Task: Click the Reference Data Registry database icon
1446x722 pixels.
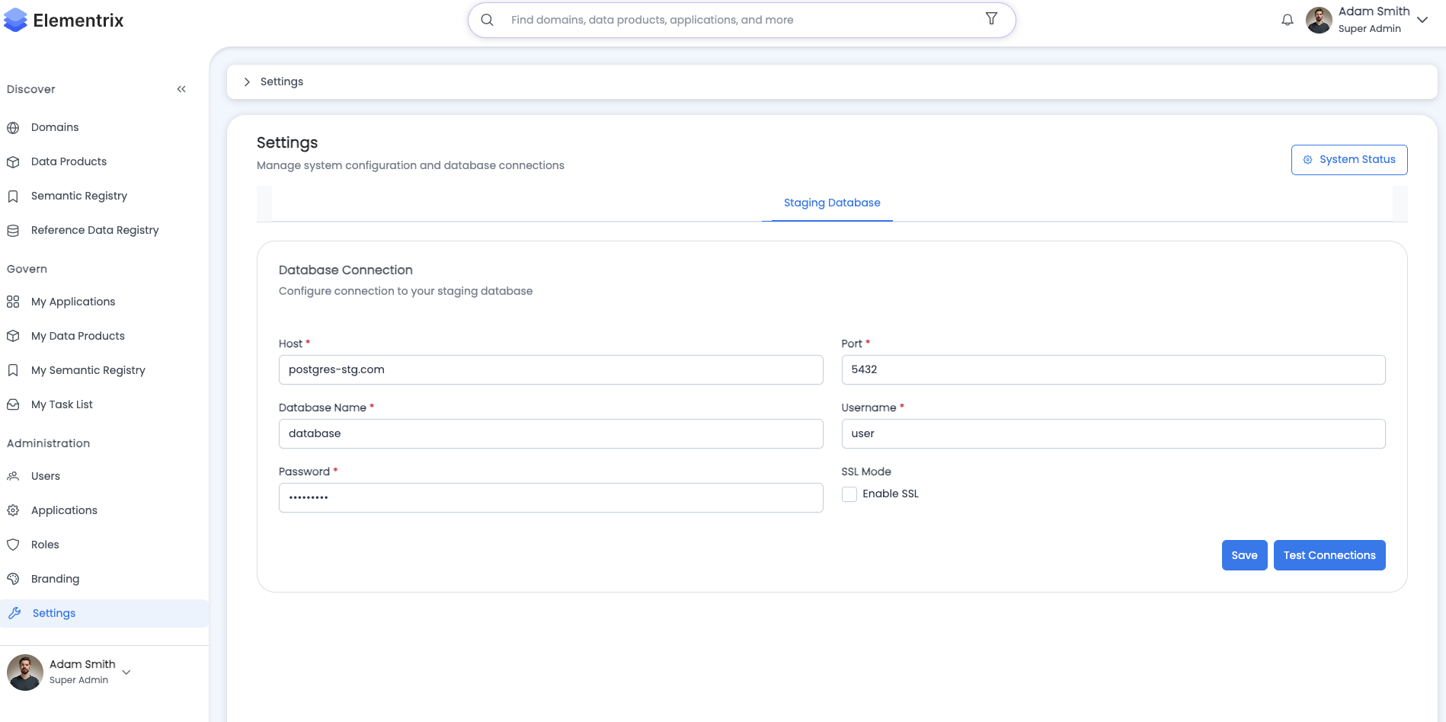Action: click(x=13, y=231)
